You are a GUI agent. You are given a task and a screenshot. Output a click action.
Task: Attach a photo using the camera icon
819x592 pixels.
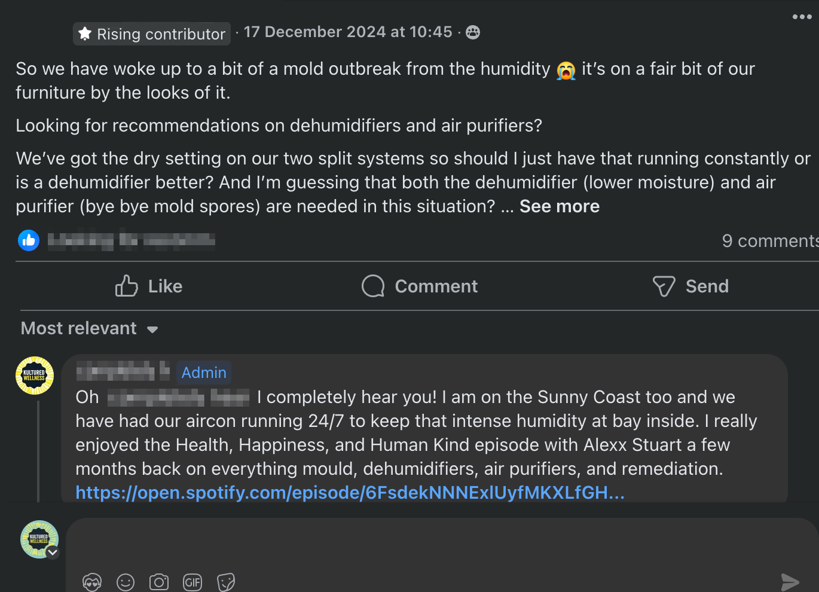click(x=159, y=582)
